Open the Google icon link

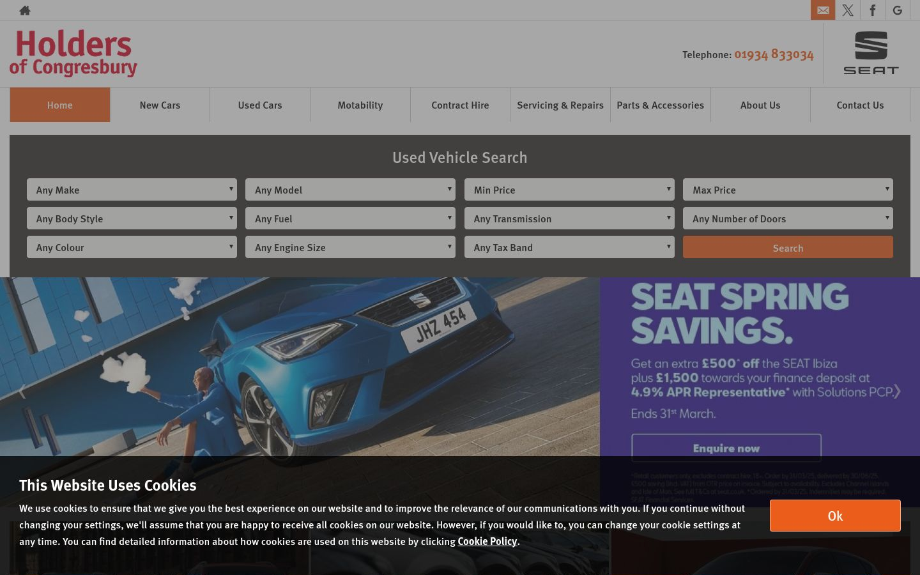click(x=898, y=10)
